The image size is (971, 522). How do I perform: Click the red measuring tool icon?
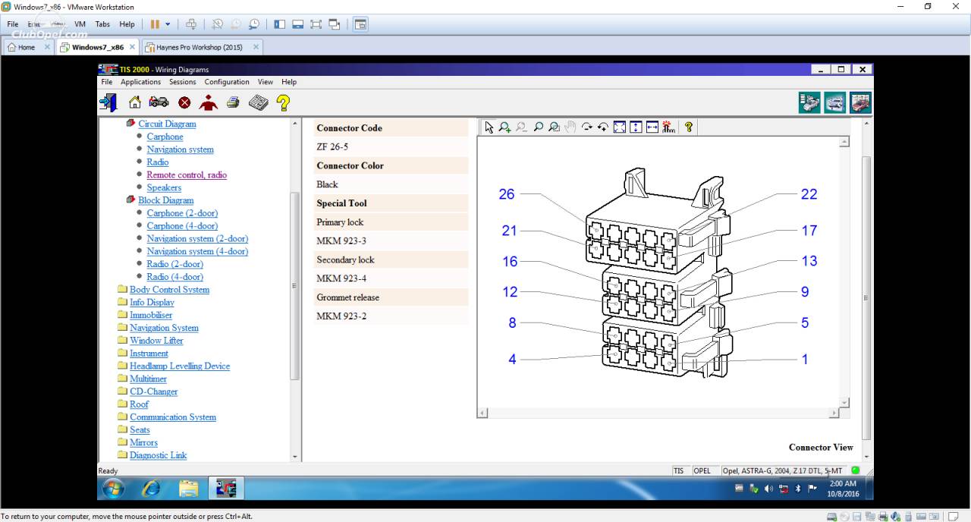pos(668,127)
